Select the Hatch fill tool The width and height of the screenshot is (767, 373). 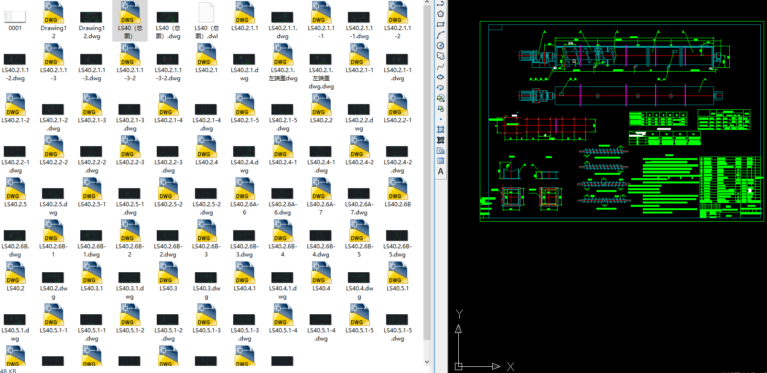pyautogui.click(x=441, y=129)
